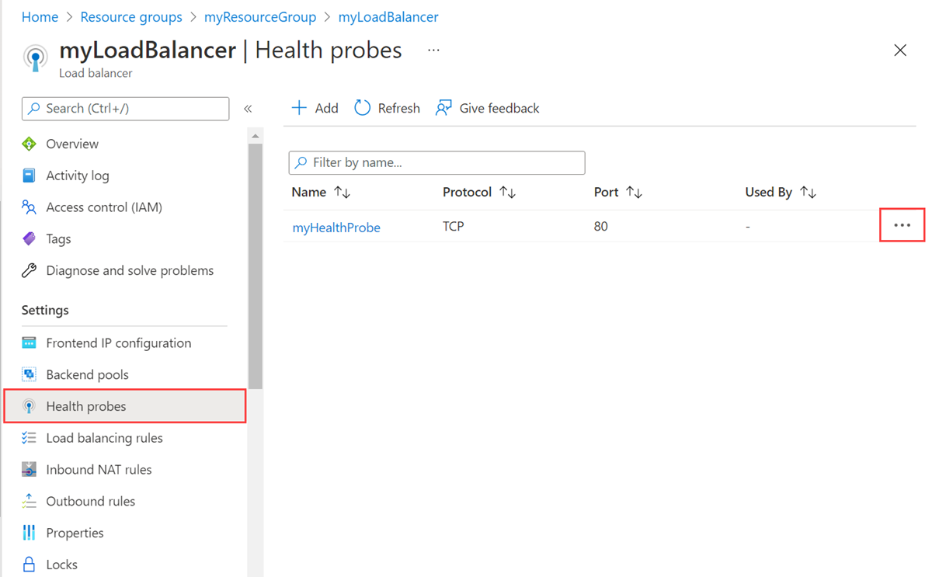Sort the table by Name column
The height and width of the screenshot is (577, 932).
tap(322, 192)
